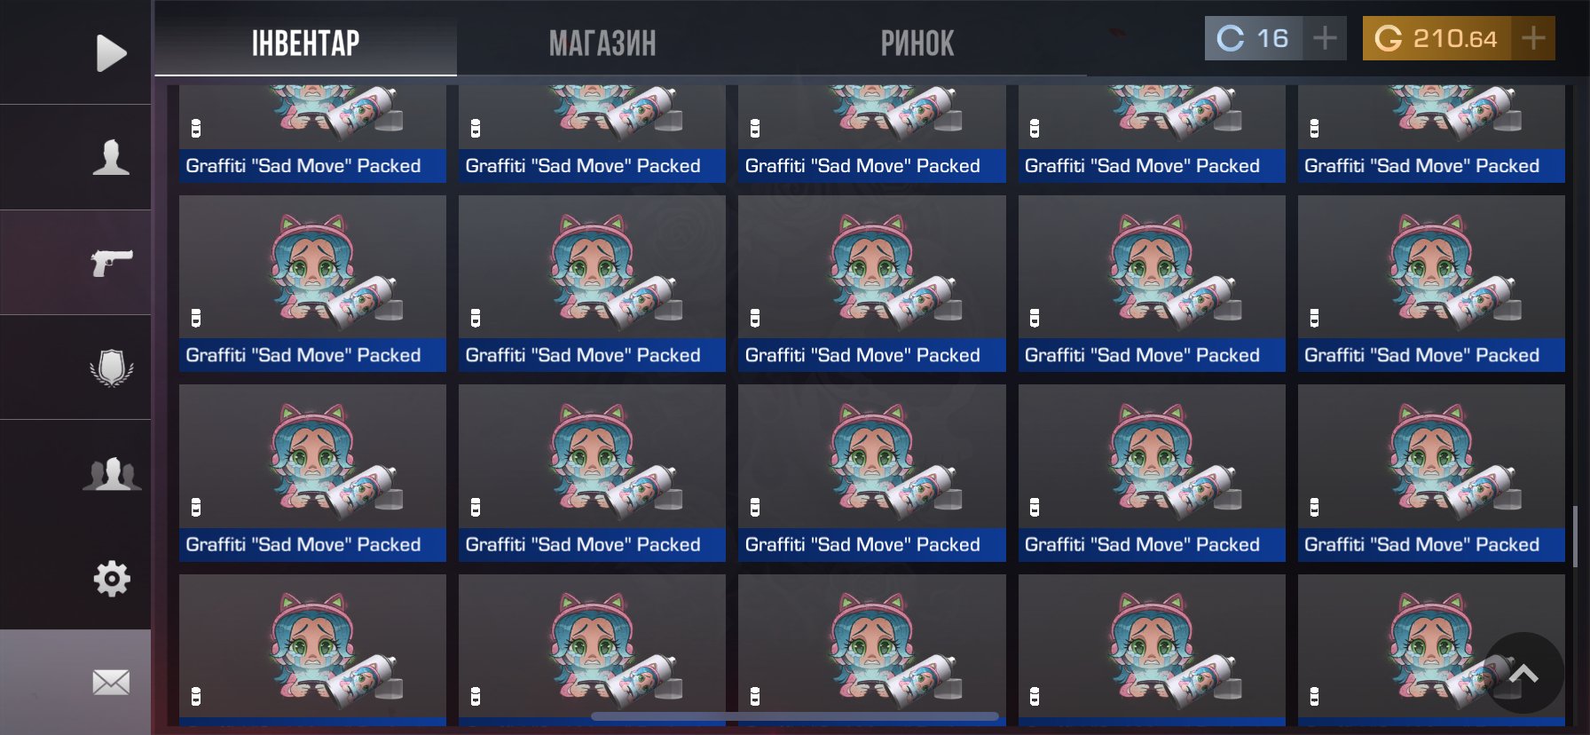Switch to the МАГАЗИН tab
Image resolution: width=1590 pixels, height=735 pixels.
pyautogui.click(x=602, y=43)
